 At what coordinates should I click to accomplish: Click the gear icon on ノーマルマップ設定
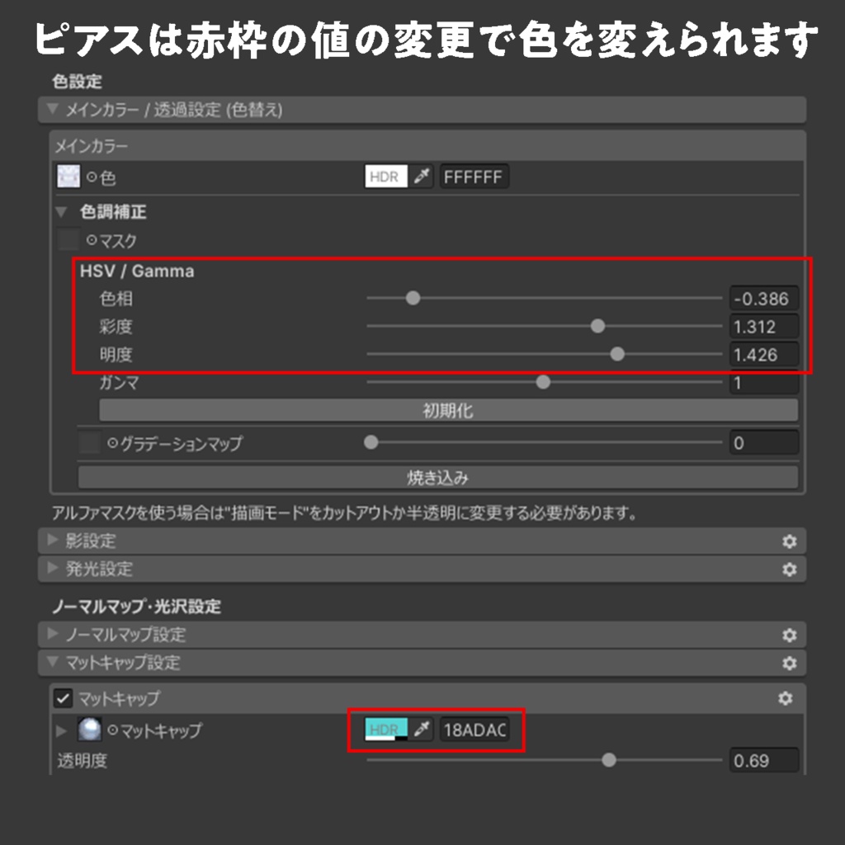(790, 635)
